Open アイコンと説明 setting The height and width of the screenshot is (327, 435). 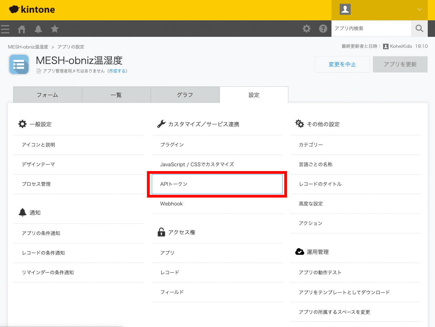(x=79, y=145)
